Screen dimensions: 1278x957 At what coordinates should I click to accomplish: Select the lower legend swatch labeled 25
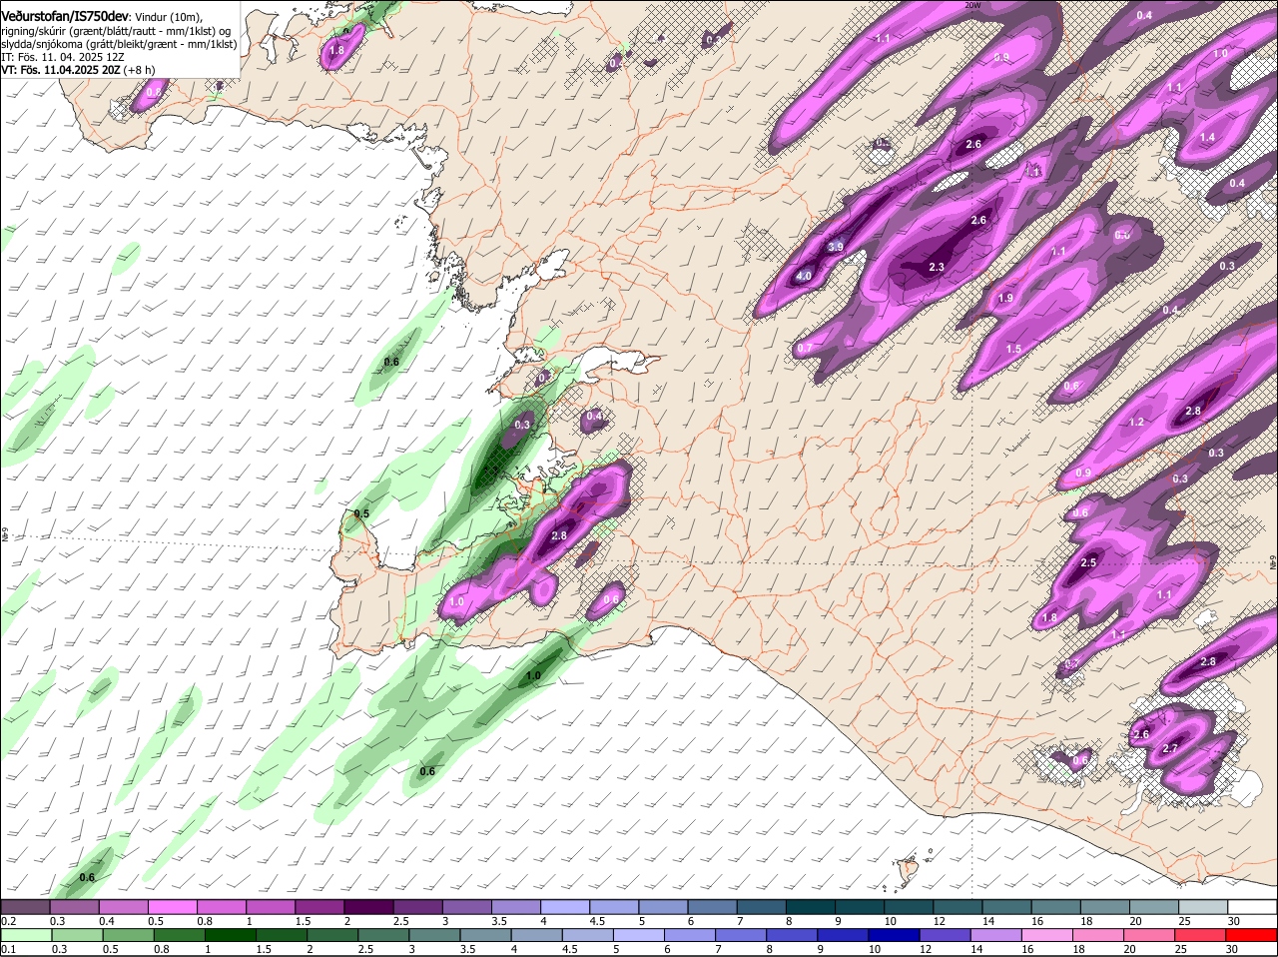pyautogui.click(x=1201, y=934)
